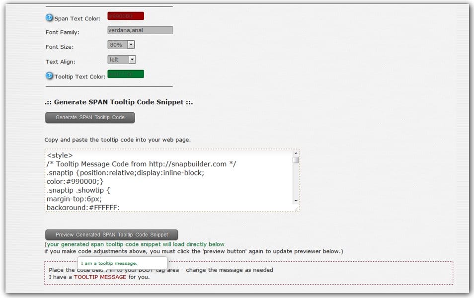Select the color value text in the red swatch
Image resolution: width=474 pixels, height=298 pixels.
tap(124, 15)
